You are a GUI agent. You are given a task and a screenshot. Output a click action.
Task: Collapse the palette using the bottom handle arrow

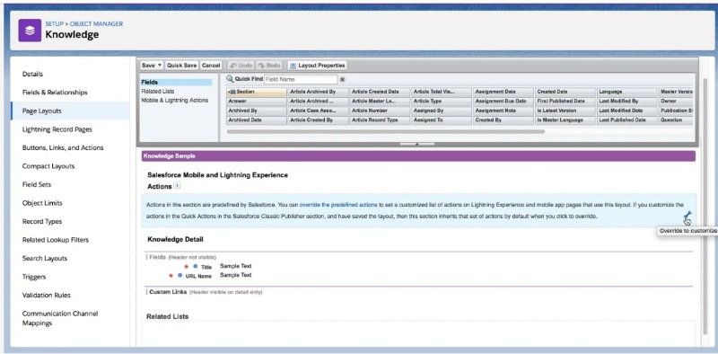coord(417,144)
